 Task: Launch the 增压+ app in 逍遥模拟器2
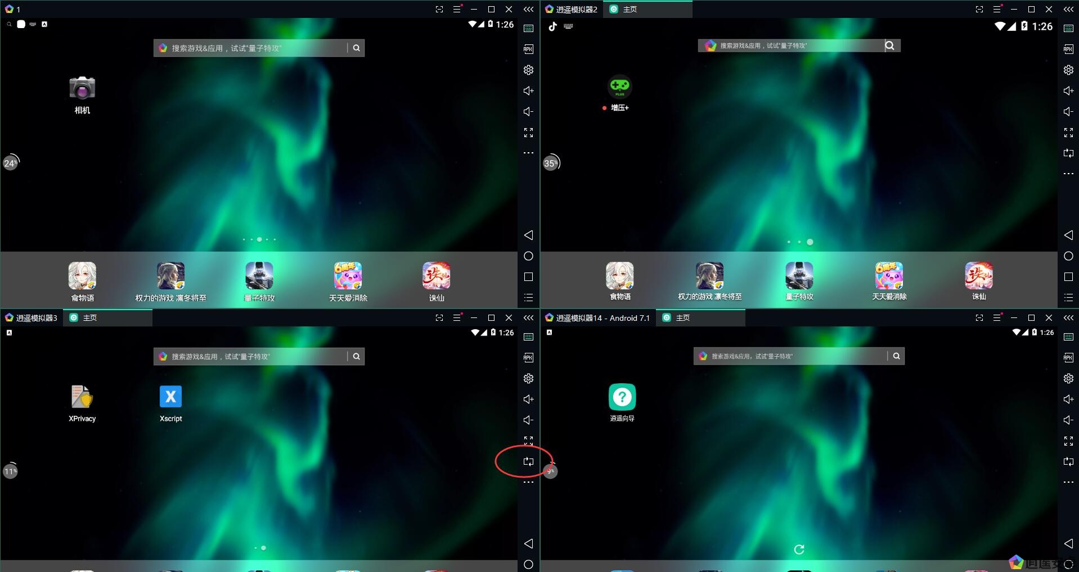[x=619, y=87]
